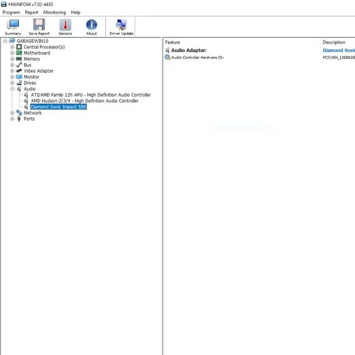Click the Network tree icon
355x355 pixels.
point(19,113)
